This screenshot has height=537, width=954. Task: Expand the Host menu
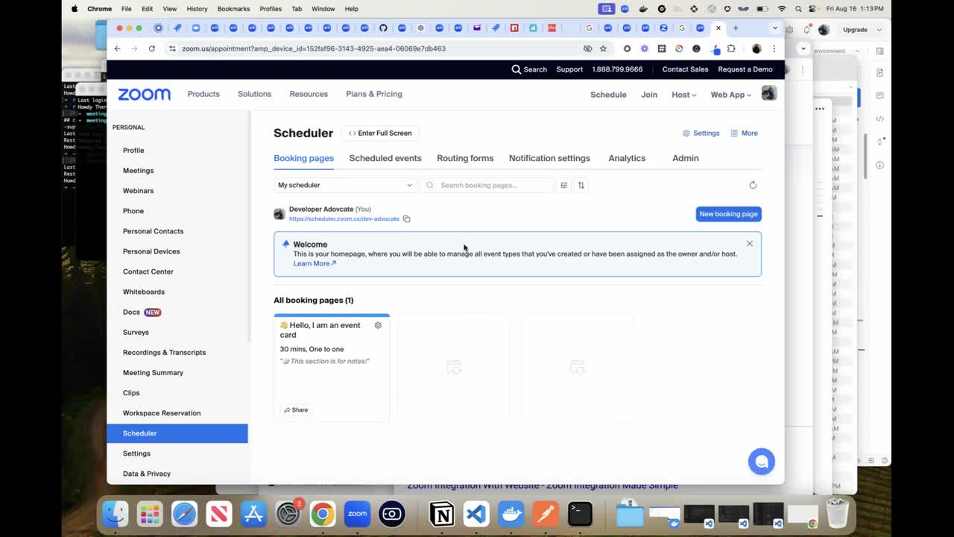coord(683,95)
